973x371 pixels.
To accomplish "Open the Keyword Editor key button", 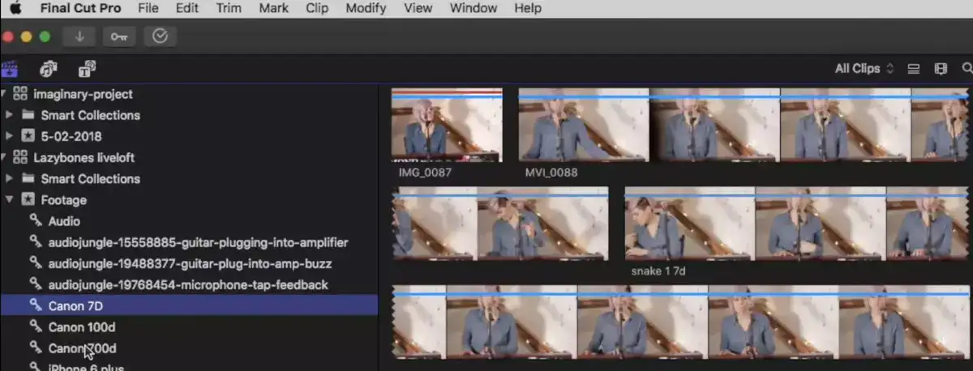I will click(119, 36).
